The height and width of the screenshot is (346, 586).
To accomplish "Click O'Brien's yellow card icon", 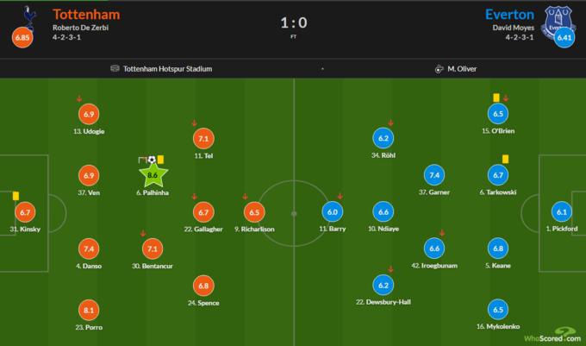I will point(496,98).
